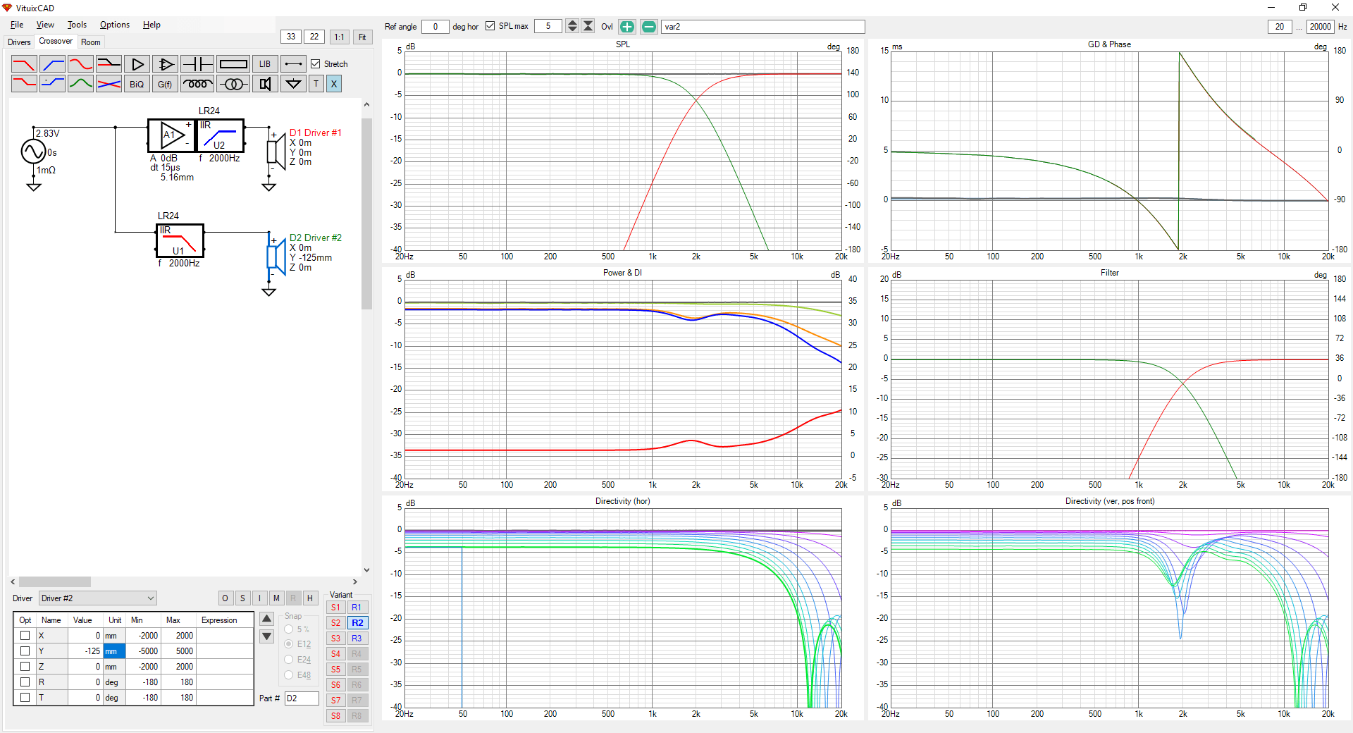Viewport: 1353px width, 733px height.
Task: Click the 1:1 zoom button
Action: tap(339, 37)
